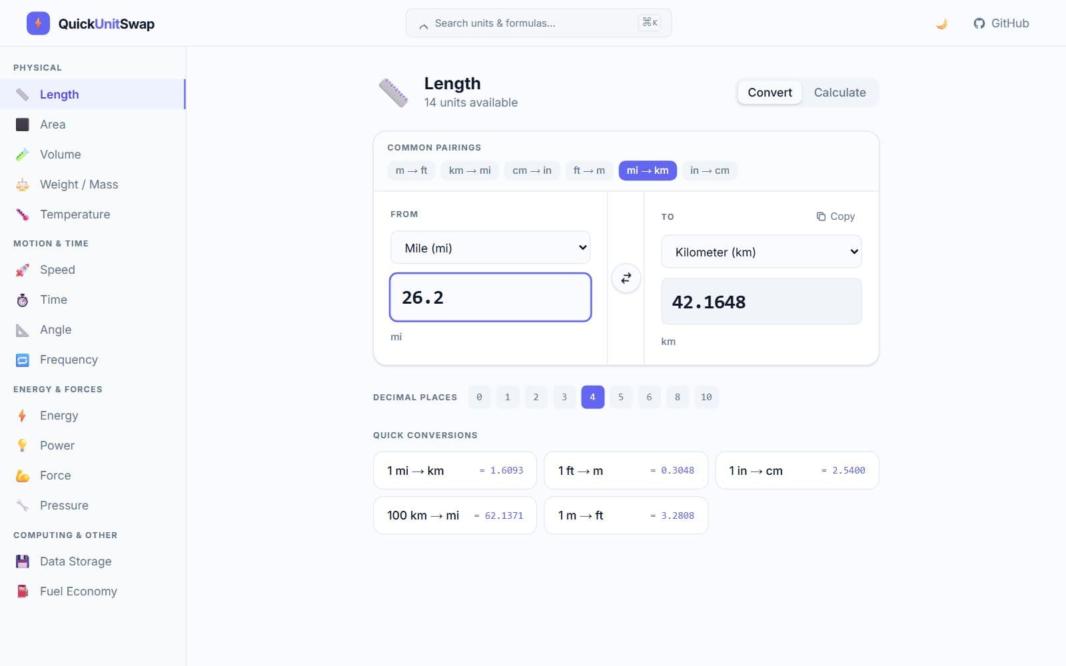Open the Area category icon
This screenshot has width=1066, height=666.
[x=23, y=125]
